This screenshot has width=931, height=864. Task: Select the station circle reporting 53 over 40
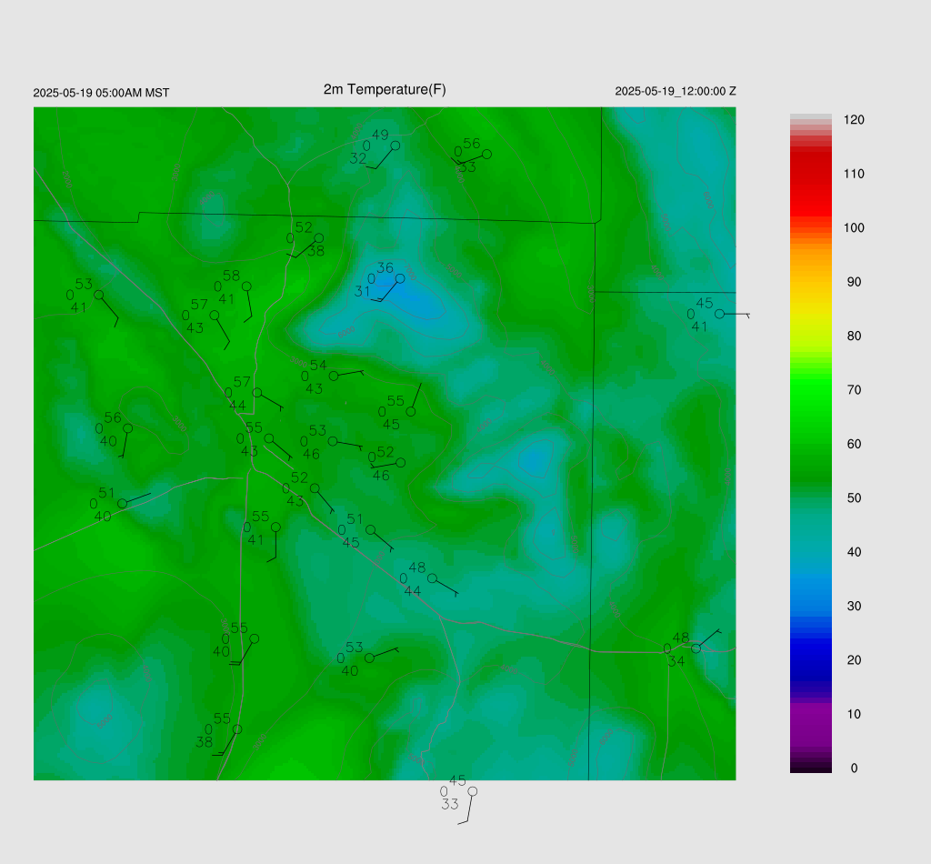click(369, 658)
